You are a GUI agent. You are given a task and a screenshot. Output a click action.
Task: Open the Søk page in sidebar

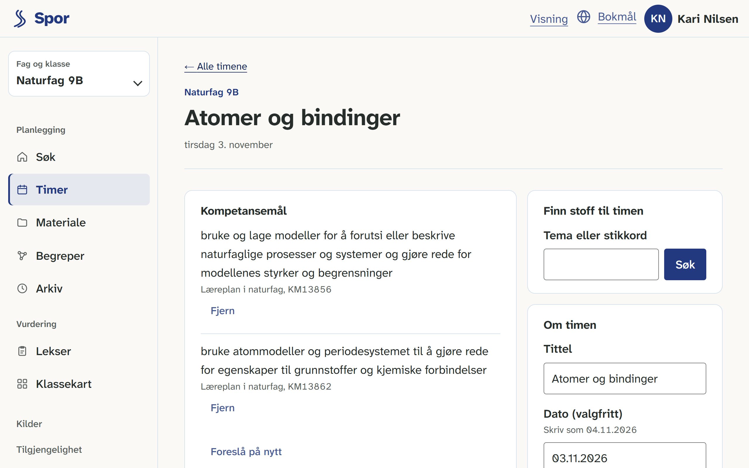(79, 157)
